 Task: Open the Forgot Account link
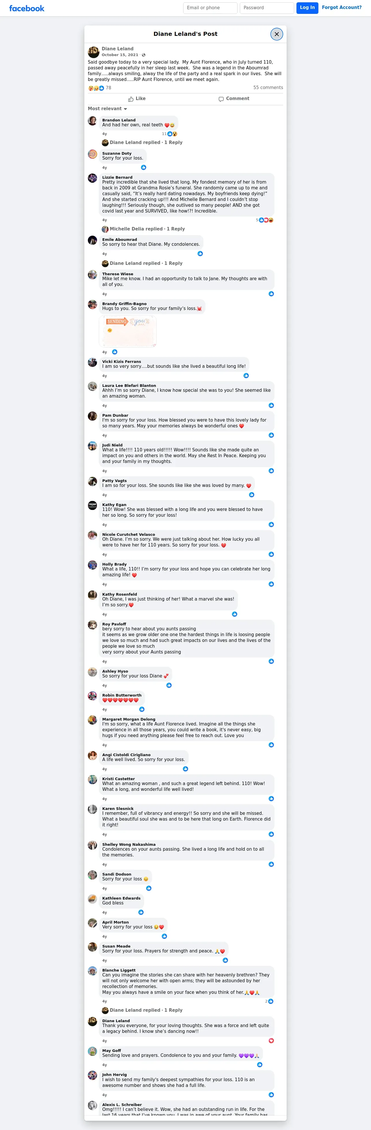[342, 8]
